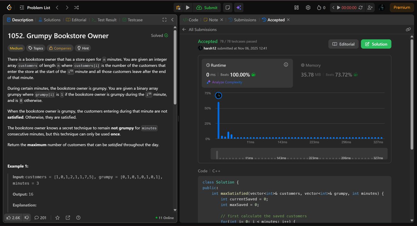Add problem to favorites star icon
Screen dimensions: 417x226
click(x=57, y=218)
